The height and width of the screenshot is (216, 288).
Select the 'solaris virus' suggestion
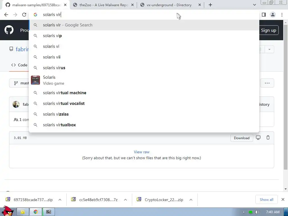(x=144, y=67)
